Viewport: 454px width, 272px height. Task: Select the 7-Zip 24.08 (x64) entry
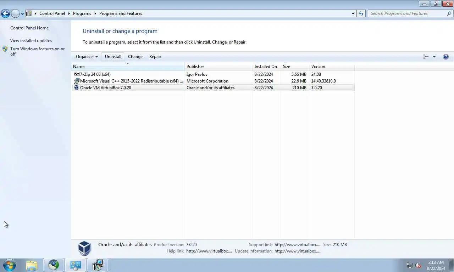click(x=213, y=74)
